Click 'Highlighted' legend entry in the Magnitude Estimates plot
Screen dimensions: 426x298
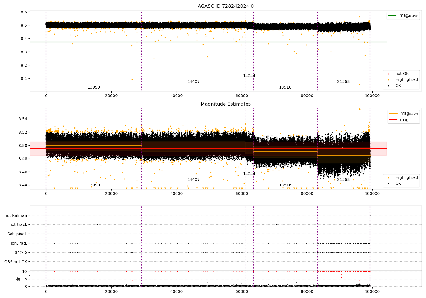407,178
